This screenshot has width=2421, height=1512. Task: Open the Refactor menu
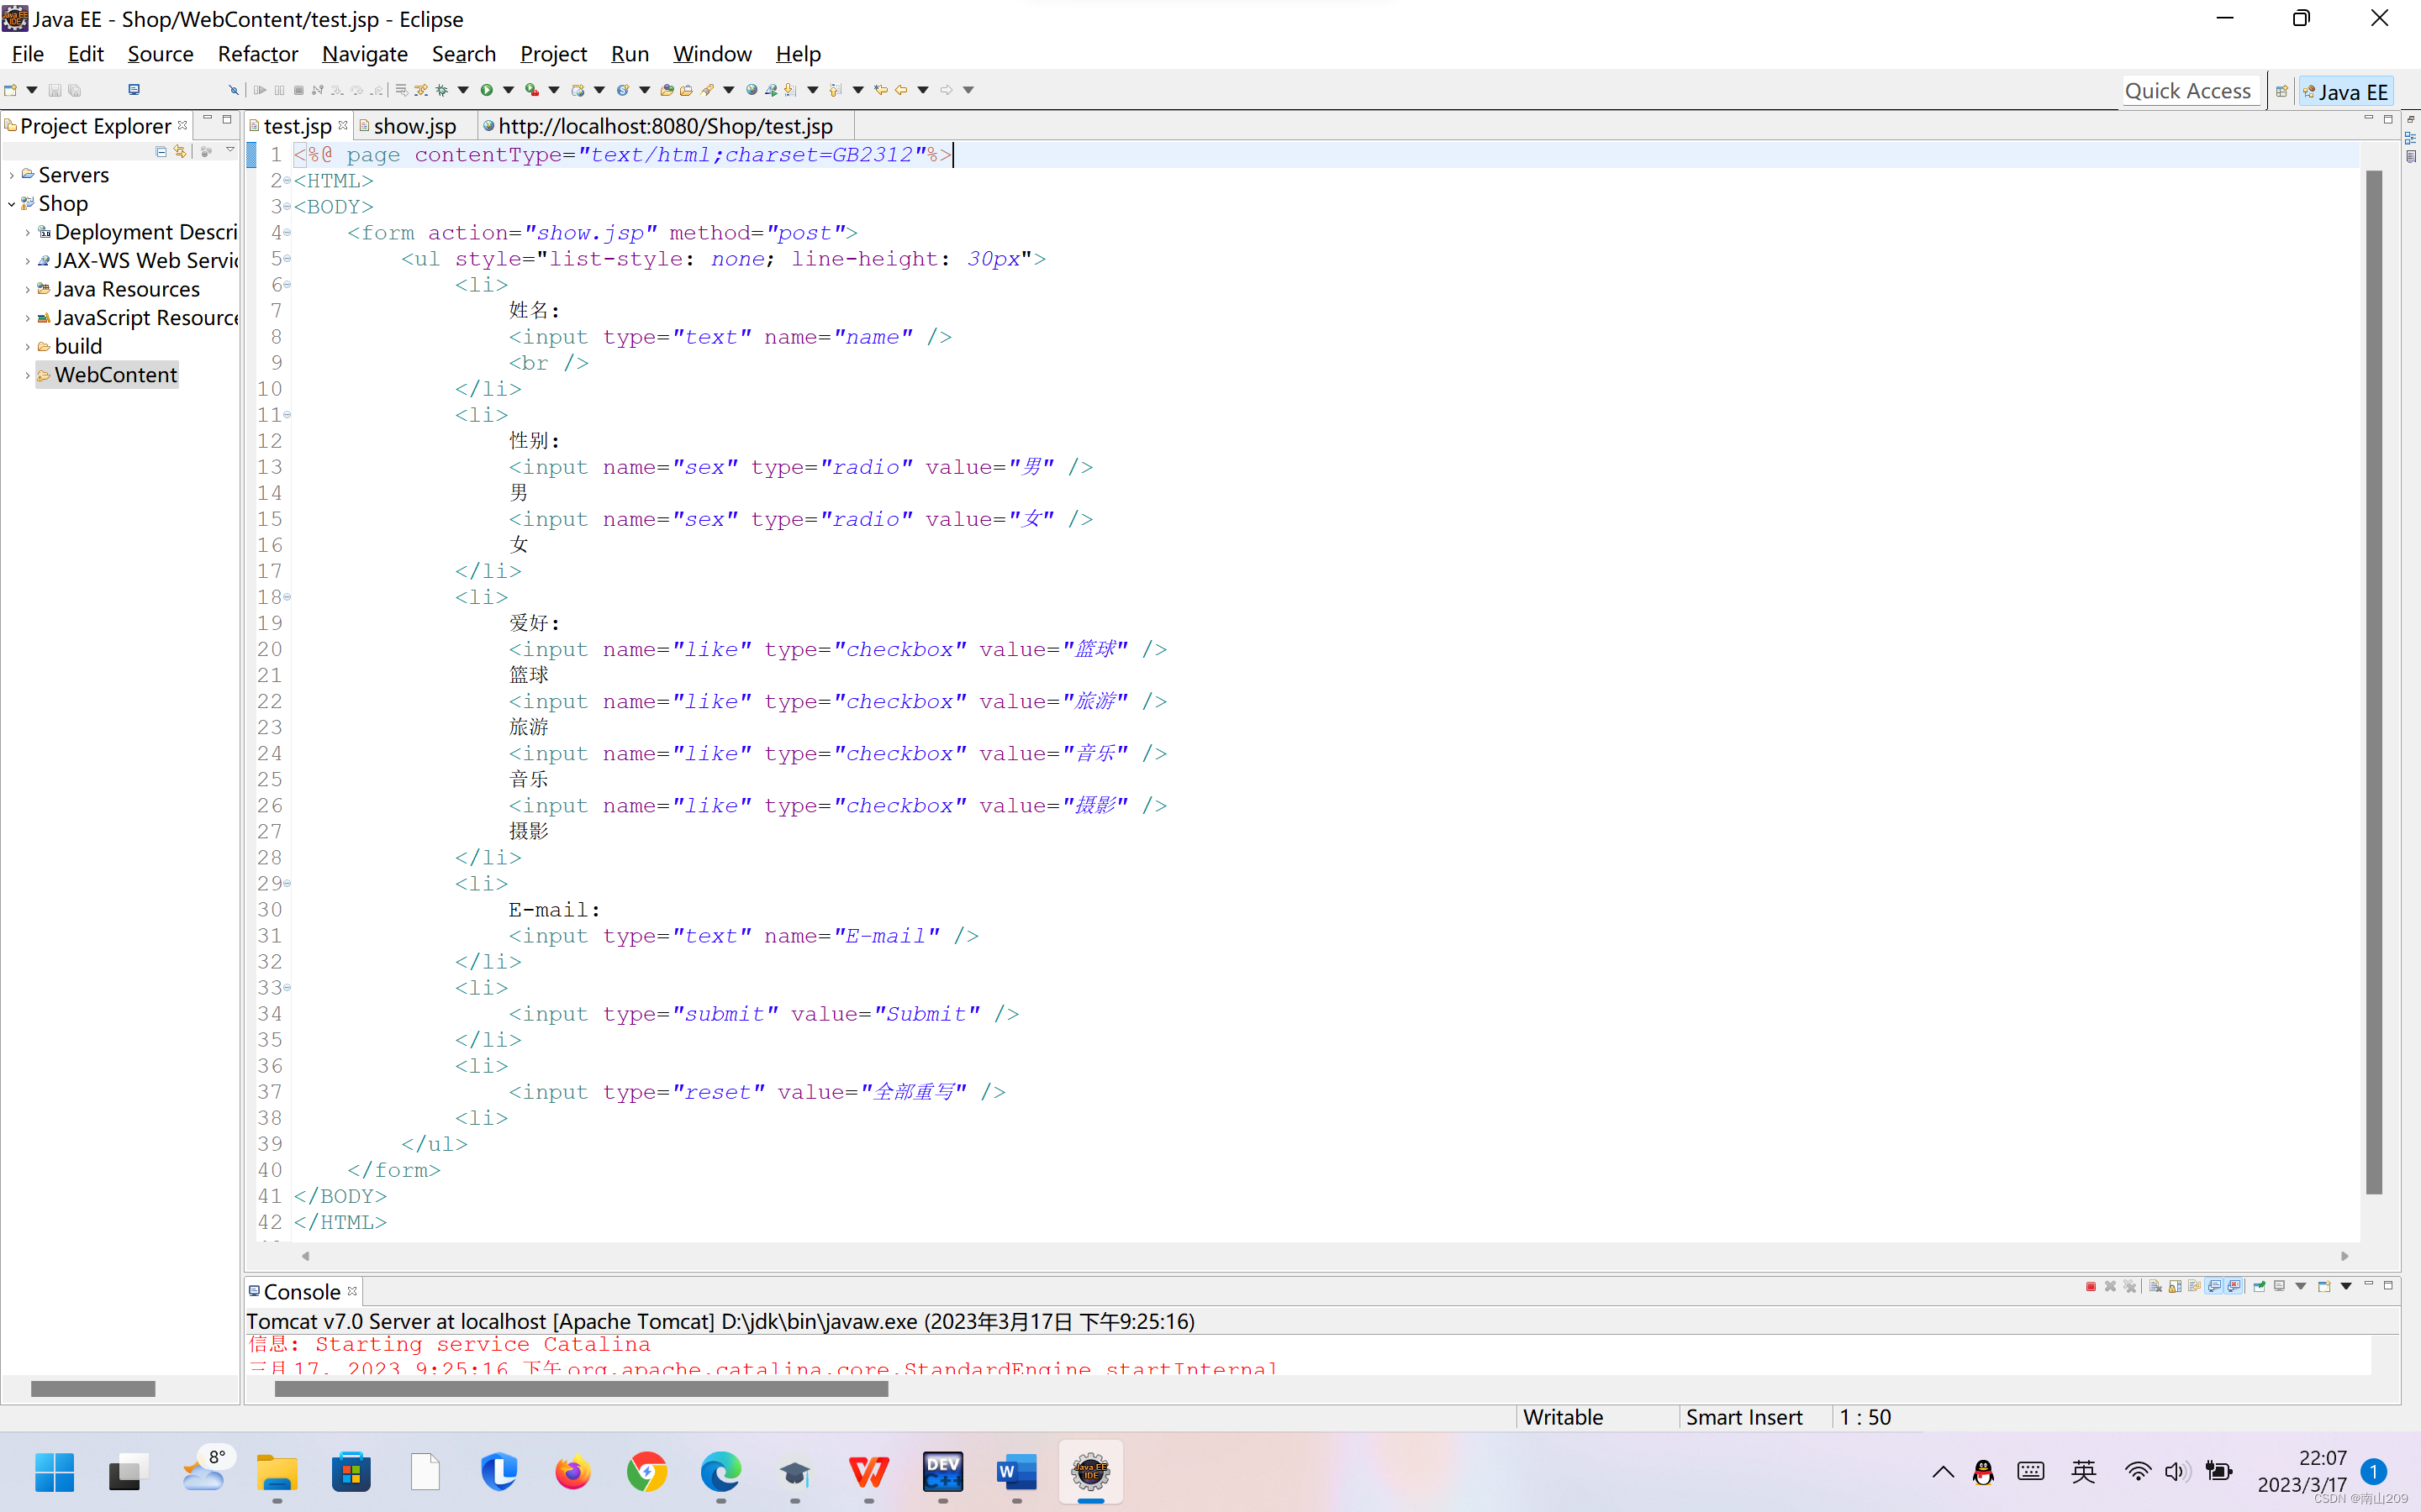coord(257,54)
